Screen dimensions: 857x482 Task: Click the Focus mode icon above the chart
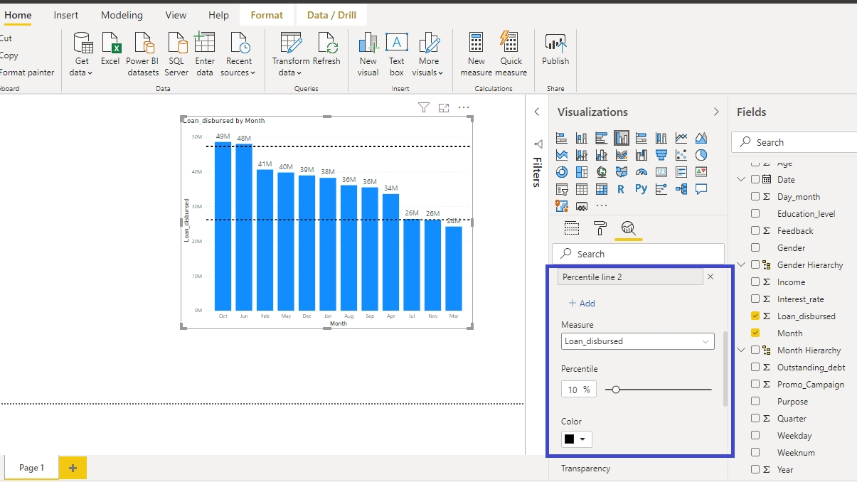444,108
